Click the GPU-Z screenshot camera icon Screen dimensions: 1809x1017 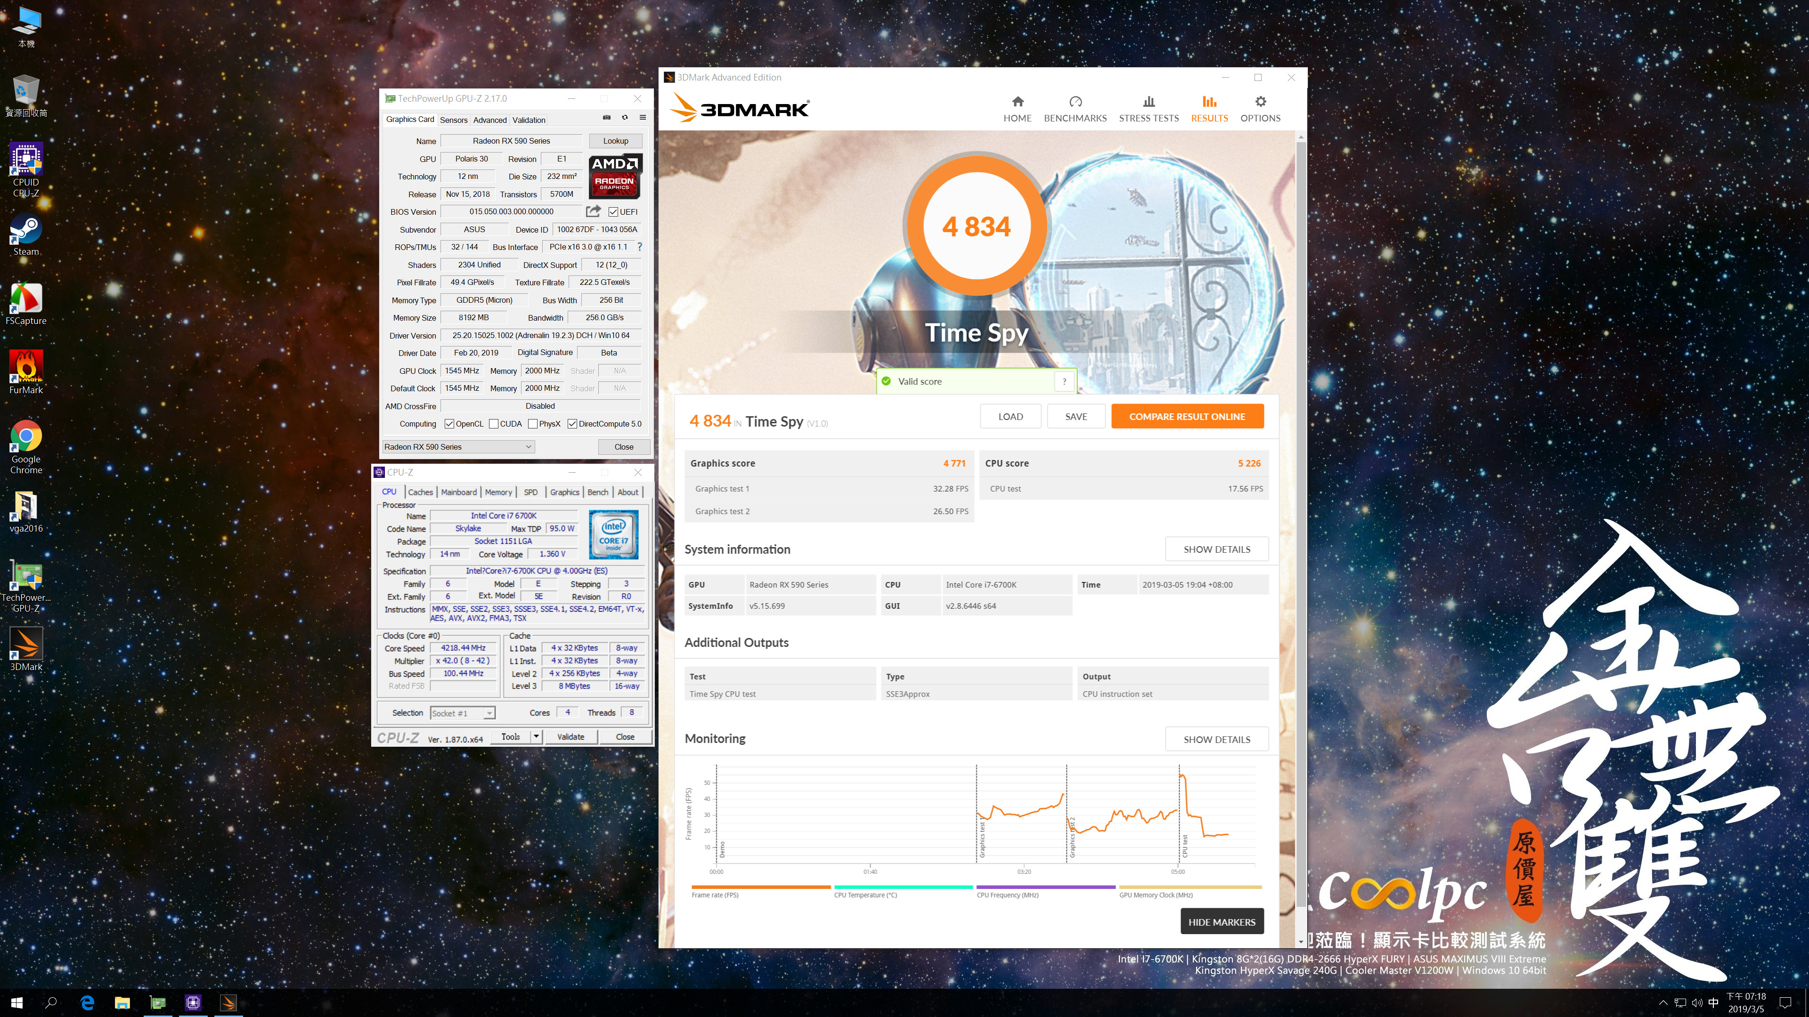tap(607, 118)
